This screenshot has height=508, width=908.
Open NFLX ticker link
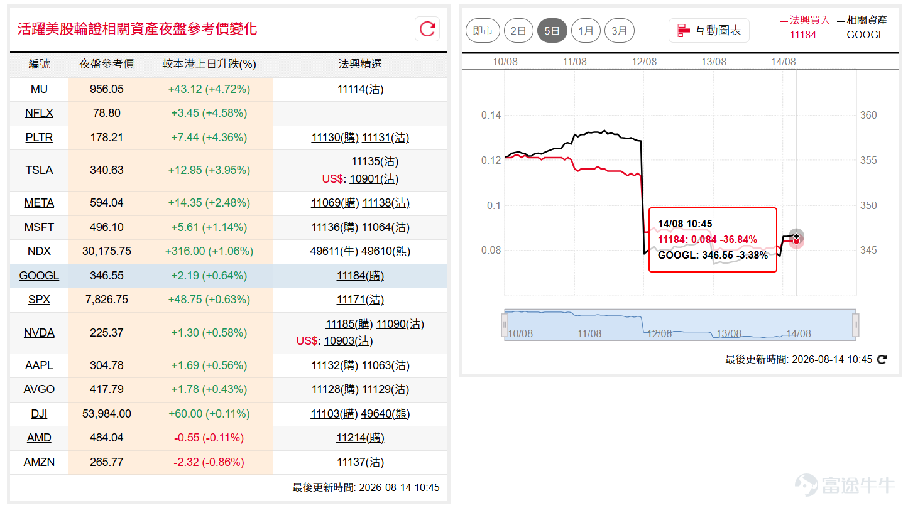coord(39,113)
